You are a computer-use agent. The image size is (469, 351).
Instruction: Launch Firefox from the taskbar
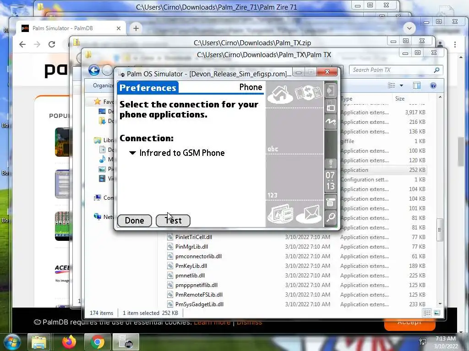click(69, 342)
